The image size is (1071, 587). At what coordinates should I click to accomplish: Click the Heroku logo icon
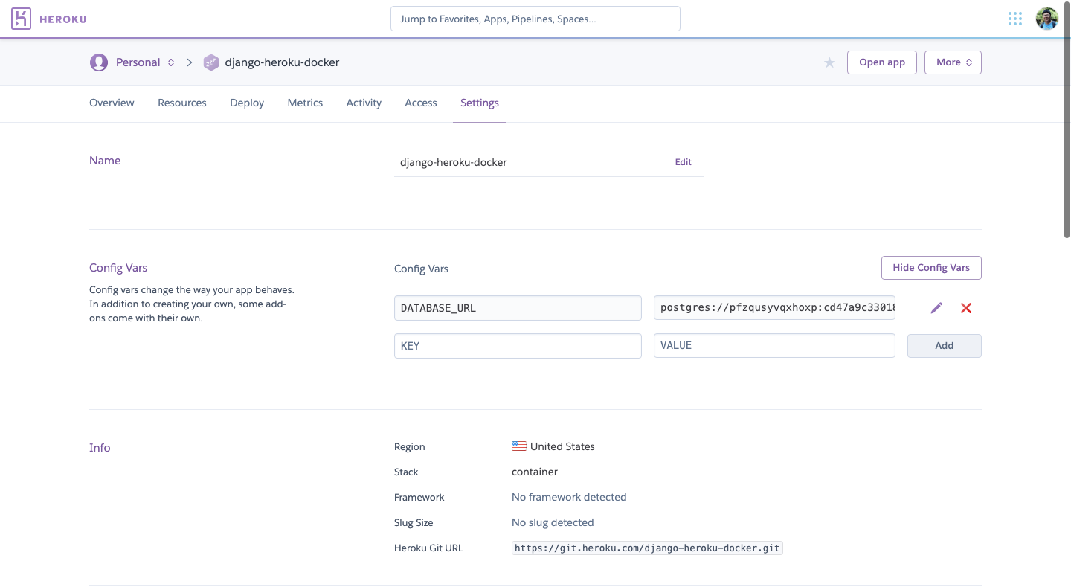coord(22,19)
